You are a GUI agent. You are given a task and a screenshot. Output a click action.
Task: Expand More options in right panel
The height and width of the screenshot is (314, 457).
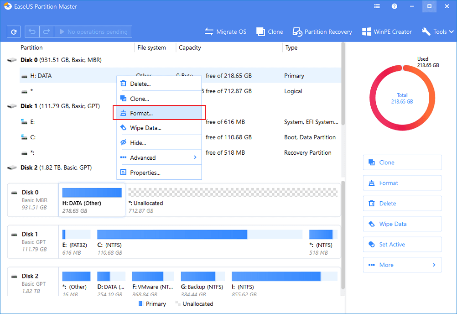[x=402, y=265]
